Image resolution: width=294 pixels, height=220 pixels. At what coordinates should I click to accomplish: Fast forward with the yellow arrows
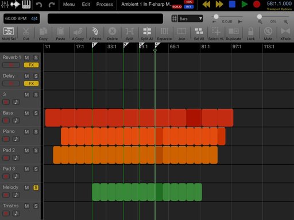coord(219,4)
